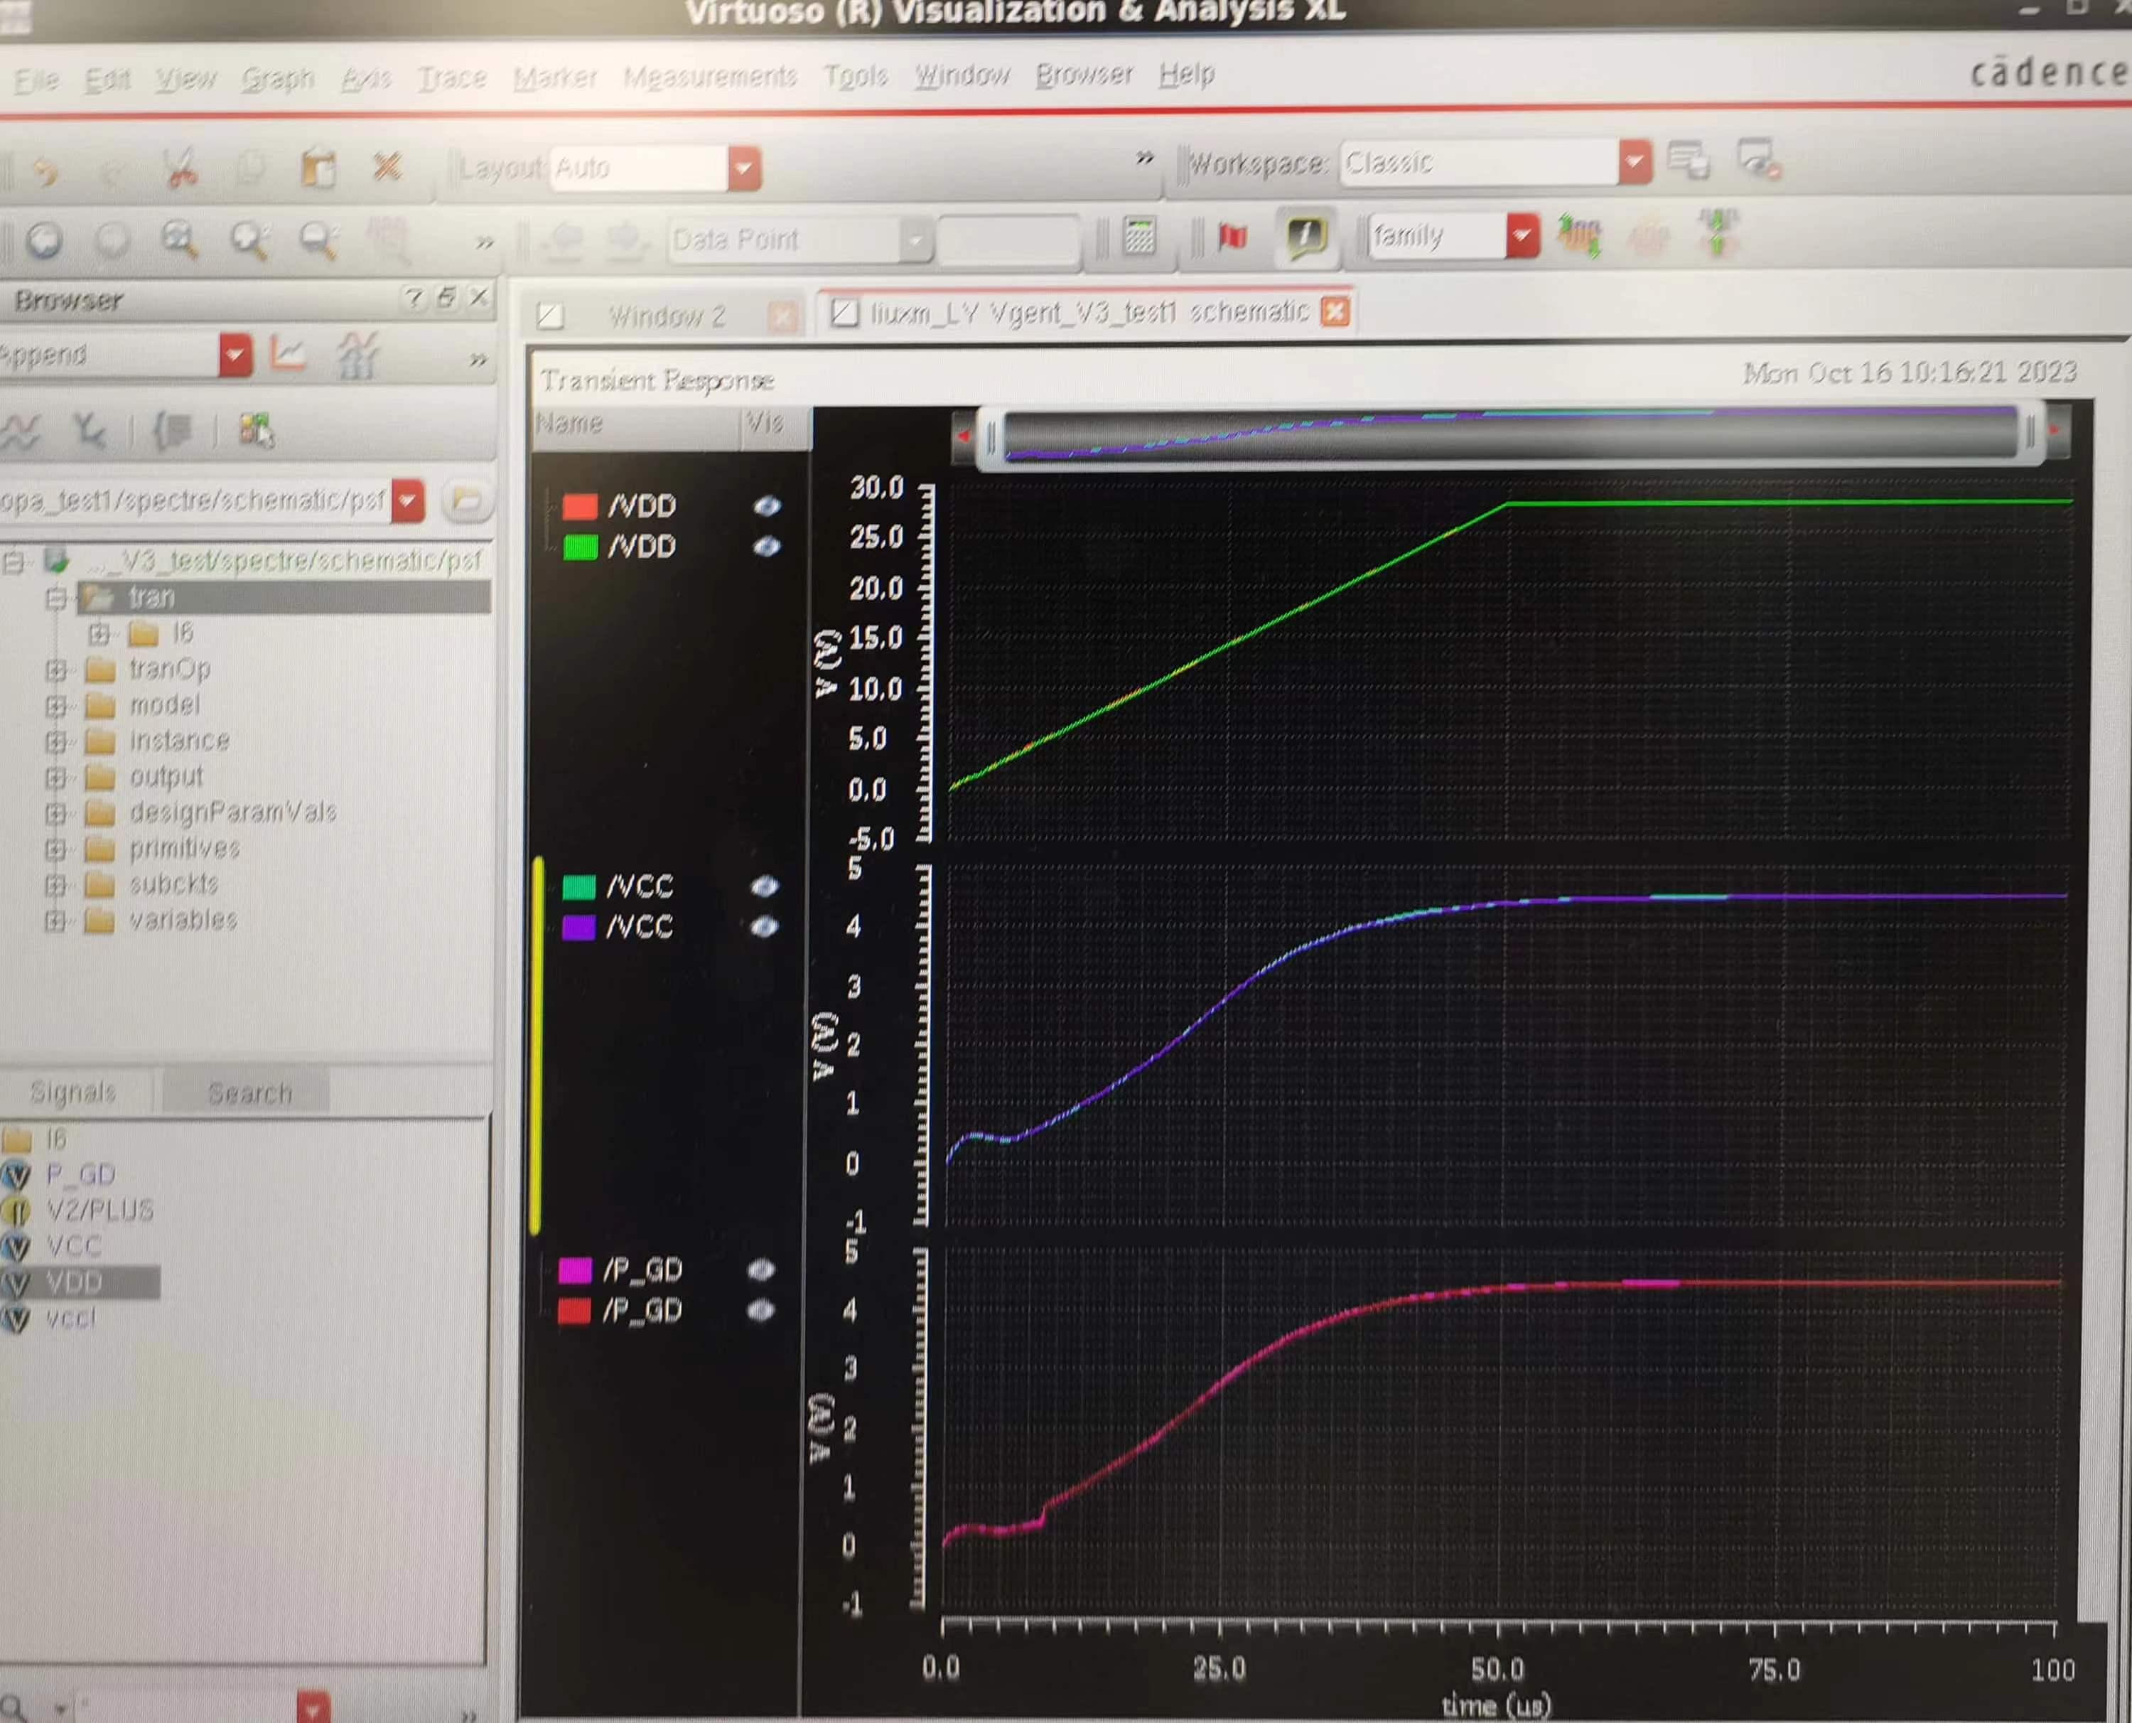Viewport: 2132px width, 1723px height.
Task: Select the P_GD signal in list
Action: [x=80, y=1174]
